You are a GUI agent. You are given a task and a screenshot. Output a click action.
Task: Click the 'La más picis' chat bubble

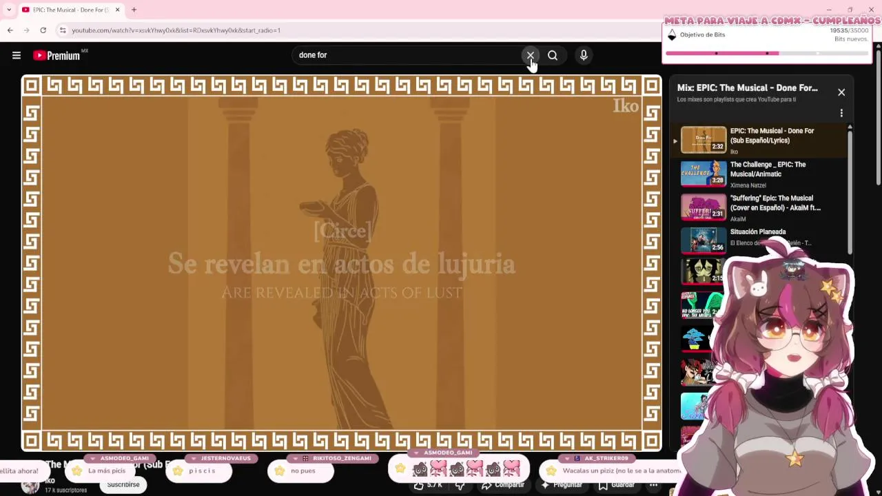[99, 471]
